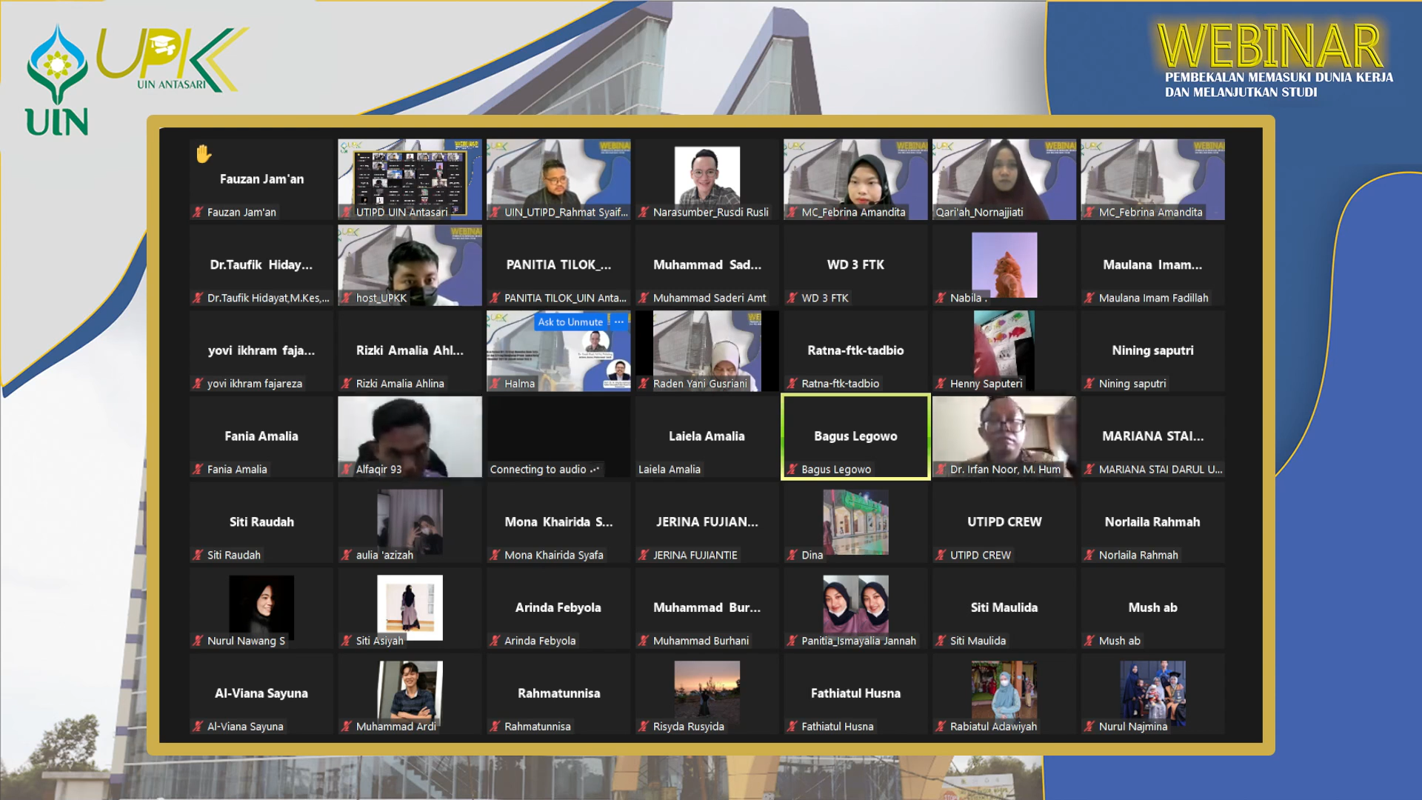
Task: Click the 'Mona Khairida Syafa' name label
Action: 554,555
